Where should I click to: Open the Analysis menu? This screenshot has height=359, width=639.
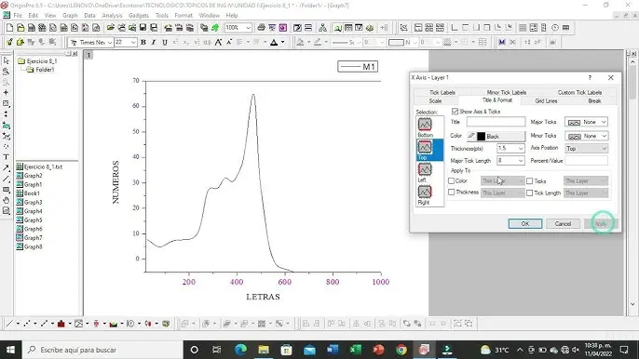[x=112, y=16]
